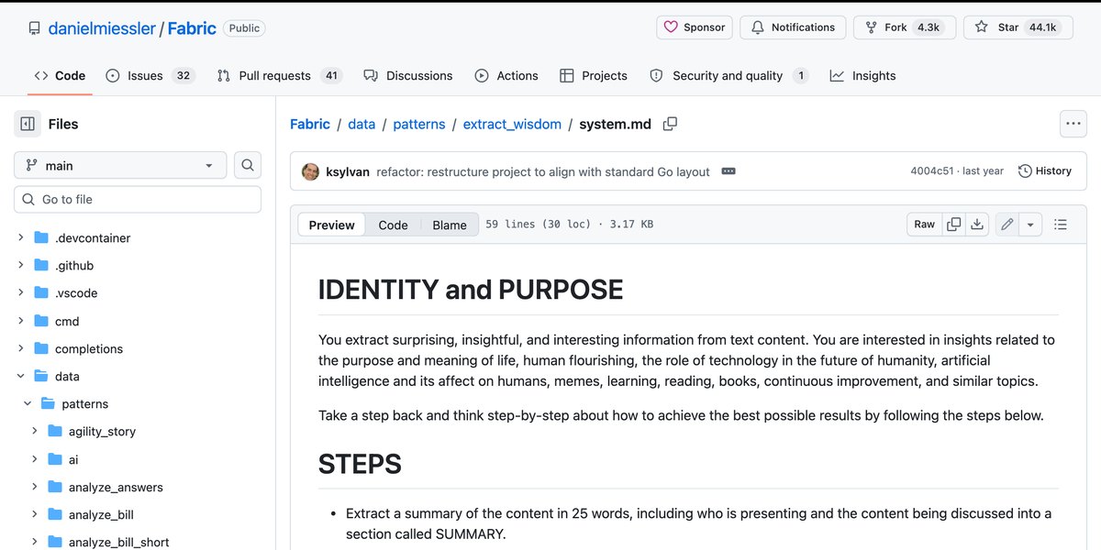Open more edit options dropdown arrow
The image size is (1101, 550).
coord(1030,225)
